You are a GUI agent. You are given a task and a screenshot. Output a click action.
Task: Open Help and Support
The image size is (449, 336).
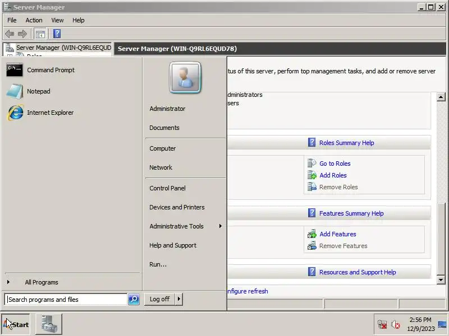(173, 245)
